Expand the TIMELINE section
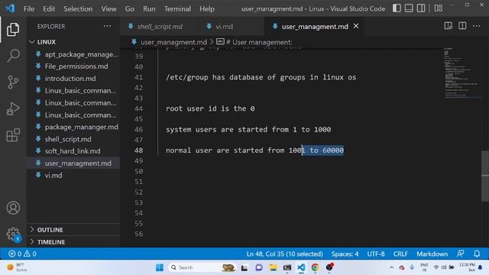The width and height of the screenshot is (489, 275). pyautogui.click(x=73, y=242)
